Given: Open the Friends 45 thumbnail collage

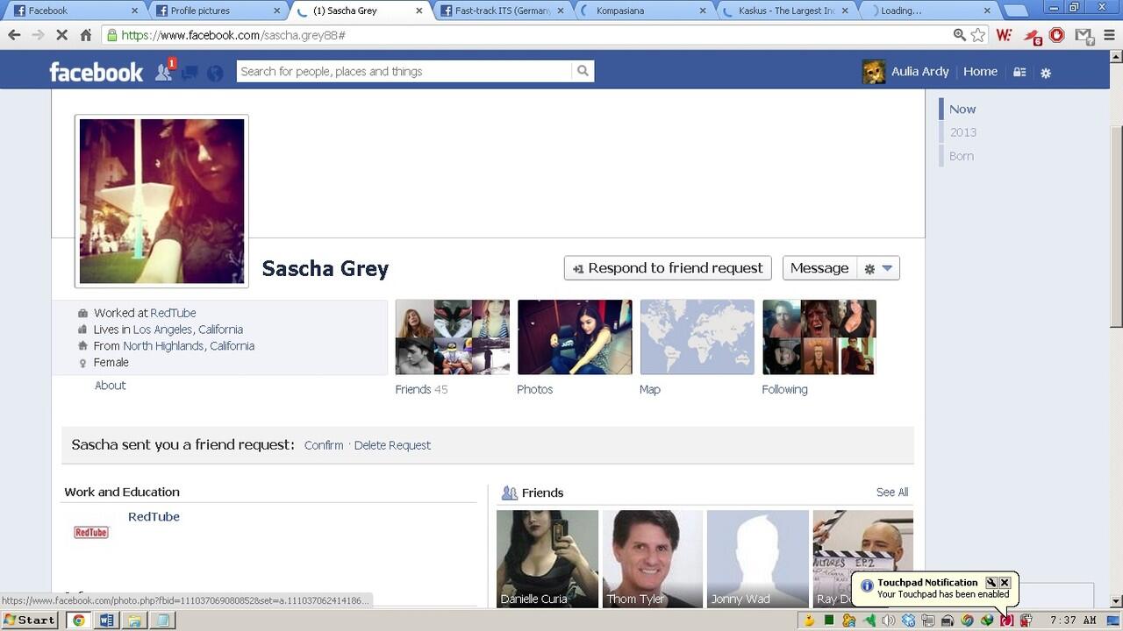Looking at the screenshot, I should [x=453, y=337].
